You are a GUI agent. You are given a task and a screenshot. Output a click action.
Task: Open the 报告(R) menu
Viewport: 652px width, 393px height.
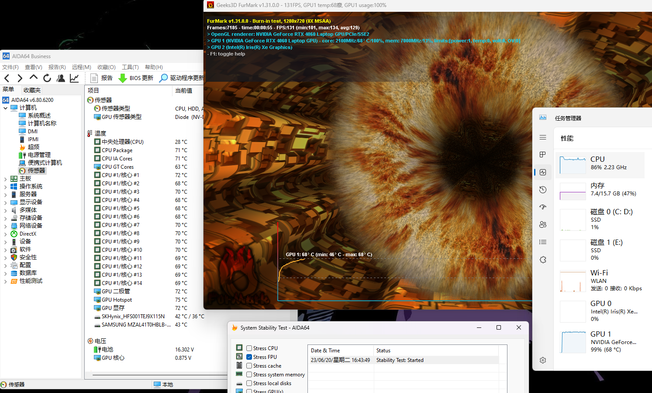coord(57,67)
